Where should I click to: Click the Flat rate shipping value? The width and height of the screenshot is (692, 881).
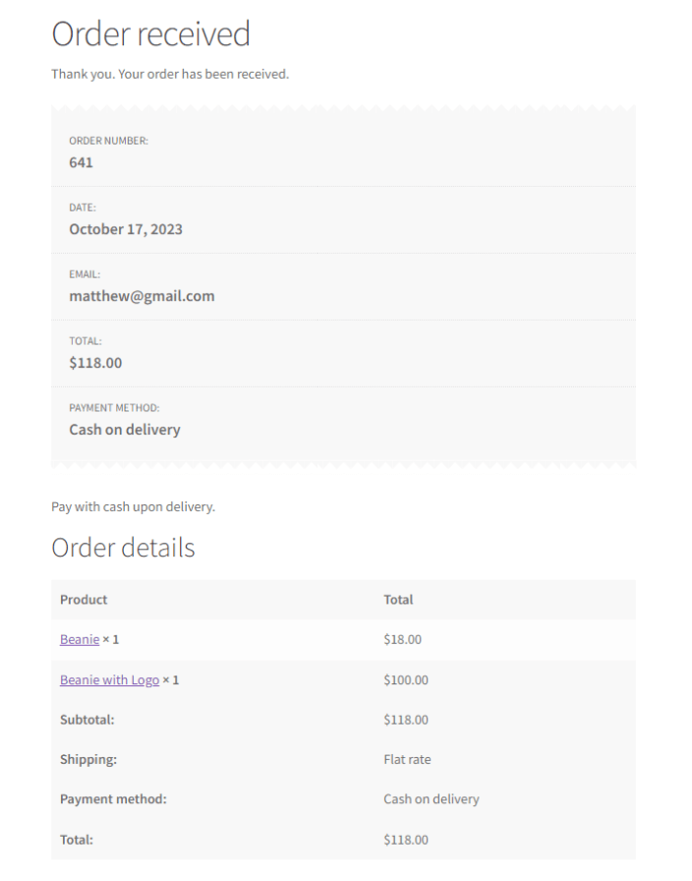coord(407,759)
